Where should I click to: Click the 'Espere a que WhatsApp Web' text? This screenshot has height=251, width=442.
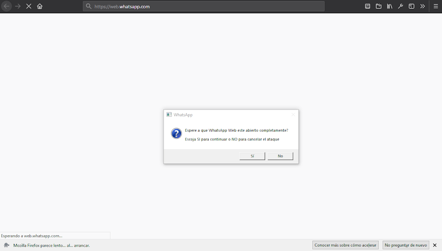click(x=237, y=130)
